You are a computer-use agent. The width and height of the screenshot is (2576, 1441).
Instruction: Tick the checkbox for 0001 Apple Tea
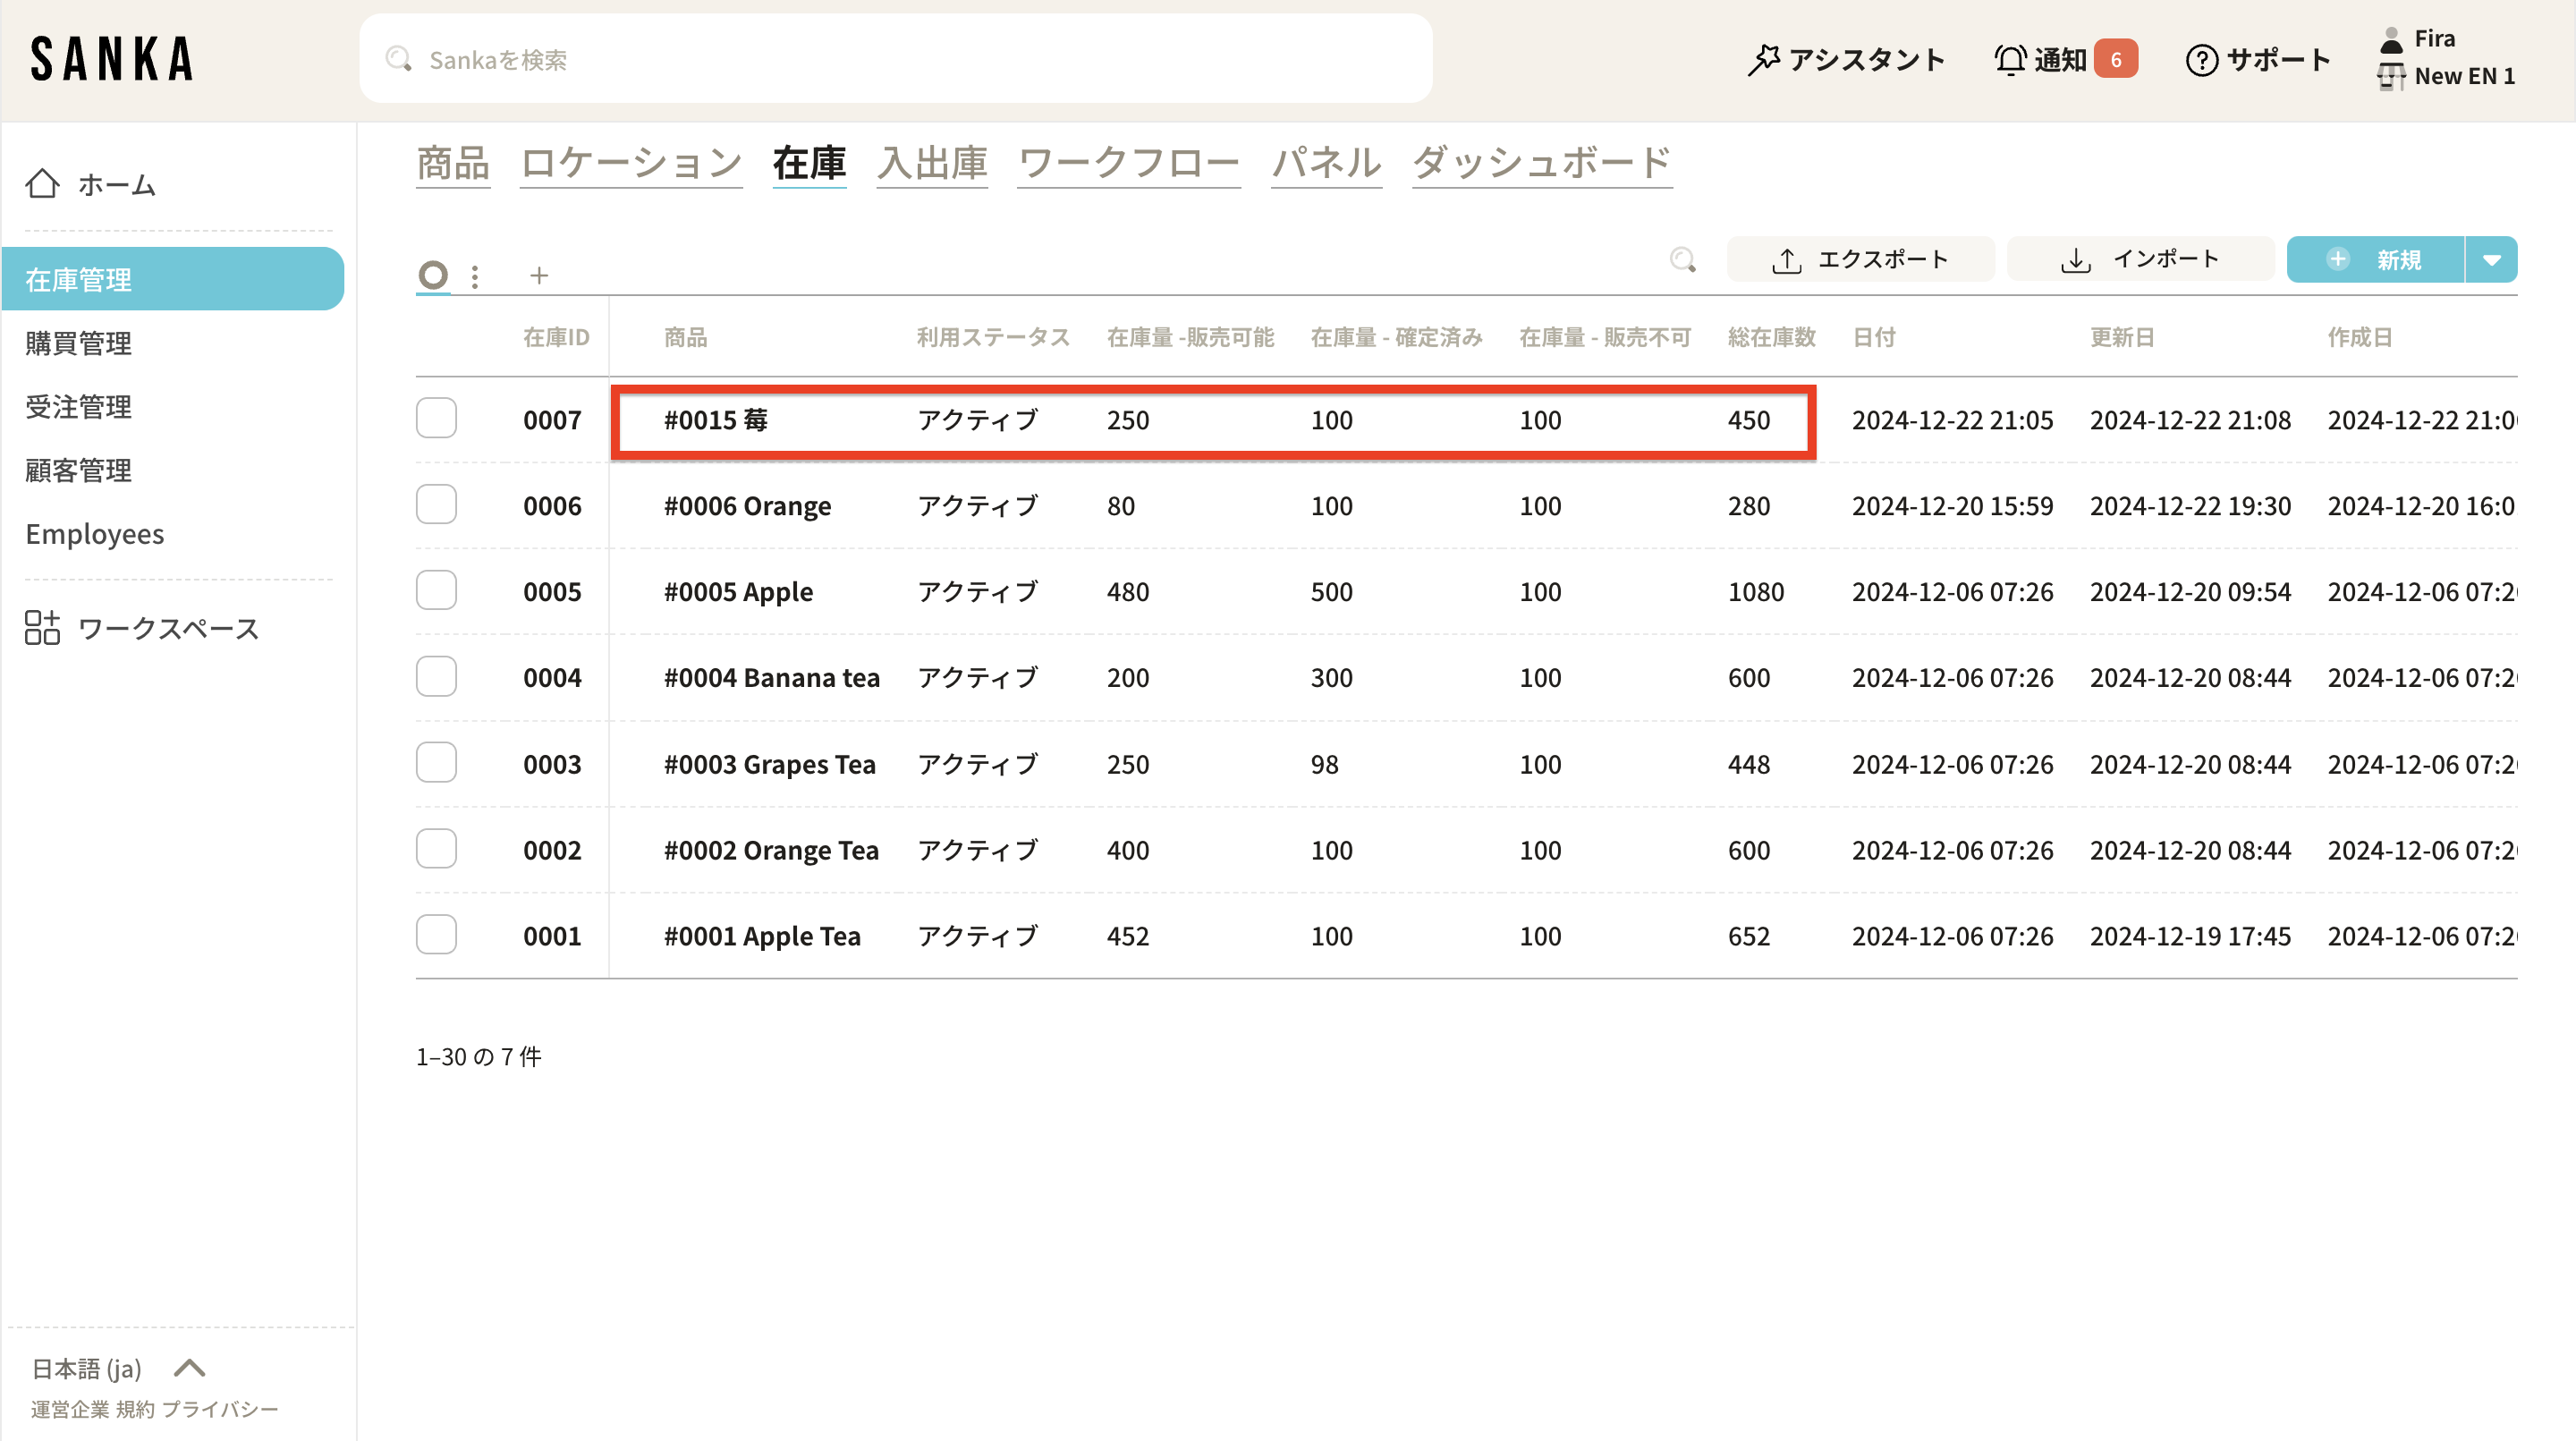pyautogui.click(x=436, y=935)
